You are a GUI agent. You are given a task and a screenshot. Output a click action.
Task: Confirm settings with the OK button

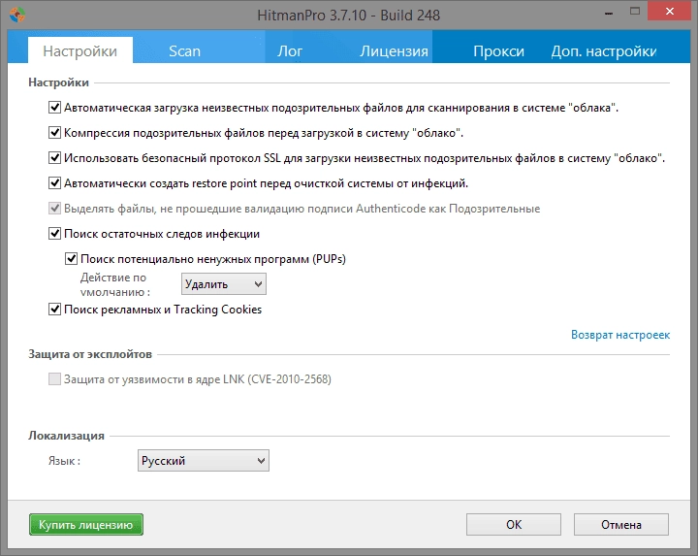pos(514,524)
